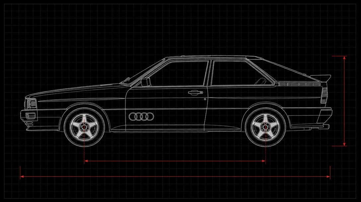Select the rear wheel of the car
The width and height of the screenshot is (361, 202).
click(265, 127)
